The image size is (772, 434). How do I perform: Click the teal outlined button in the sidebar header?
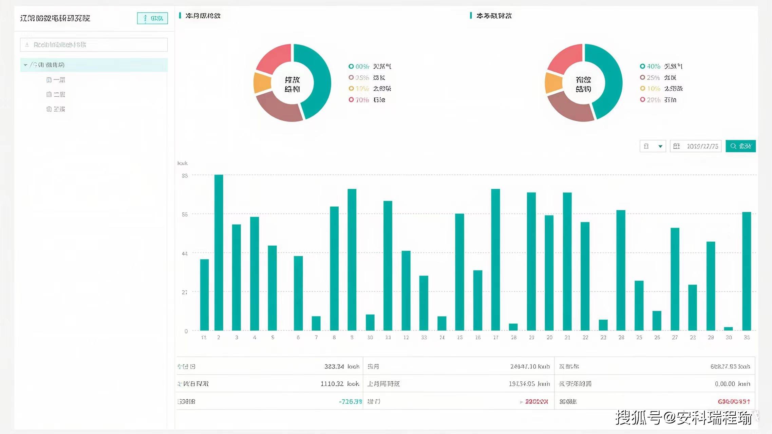coord(152,18)
